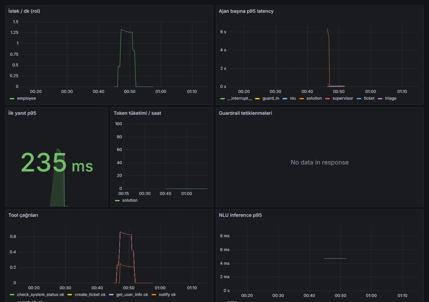Open the supervisor series color swatch
The width and height of the screenshot is (429, 302).
(327, 99)
